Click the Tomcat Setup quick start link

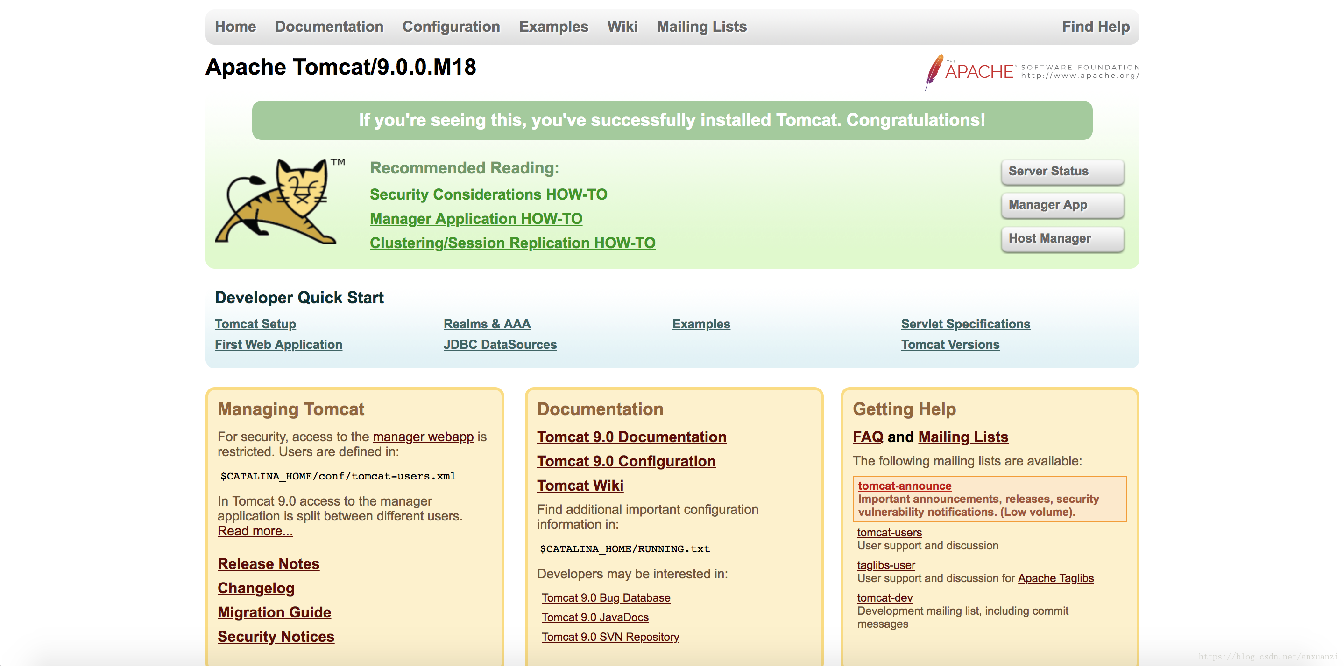pos(255,324)
